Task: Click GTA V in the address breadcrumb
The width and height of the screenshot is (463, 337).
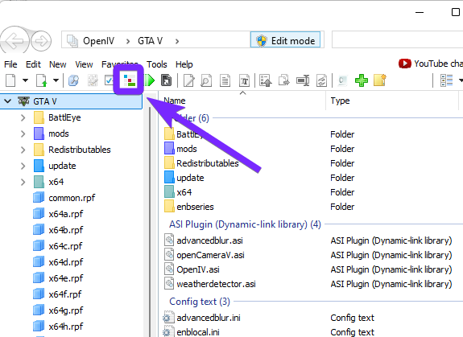Action: (x=150, y=41)
